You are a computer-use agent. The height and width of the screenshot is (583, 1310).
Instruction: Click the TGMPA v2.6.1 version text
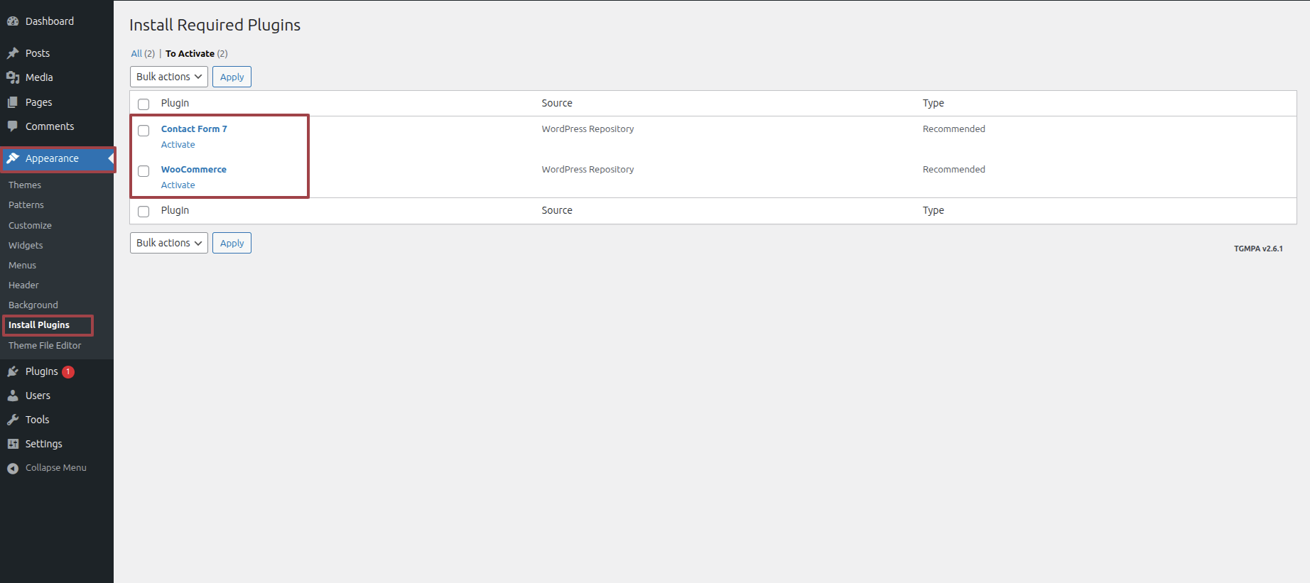point(1258,249)
